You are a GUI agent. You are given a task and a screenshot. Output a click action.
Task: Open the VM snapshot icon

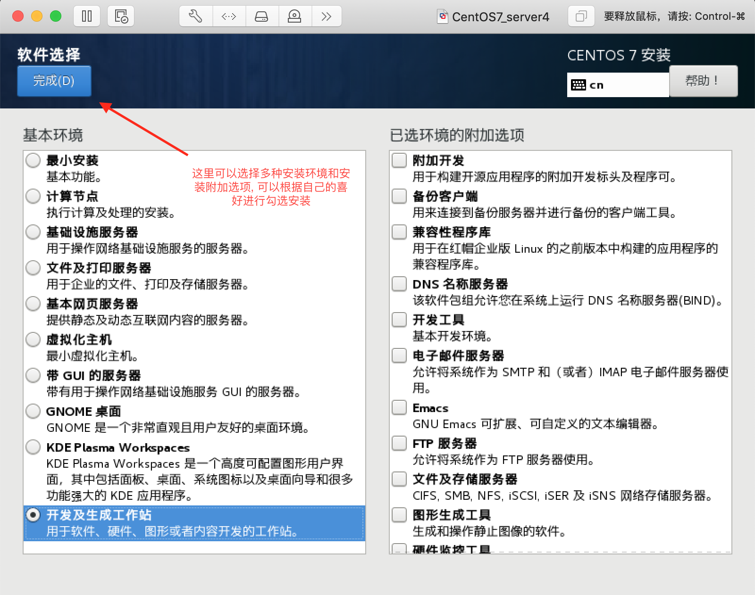[x=121, y=17]
